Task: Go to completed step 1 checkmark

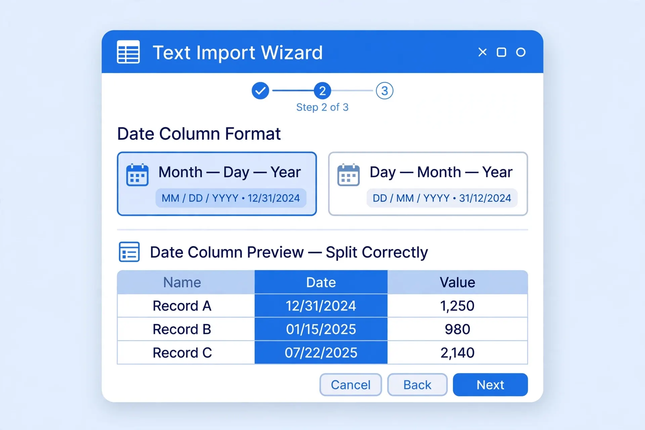Action: 260,91
